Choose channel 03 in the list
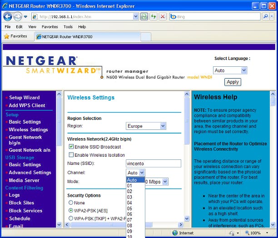The width and height of the screenshot is (278, 238). 135,197
